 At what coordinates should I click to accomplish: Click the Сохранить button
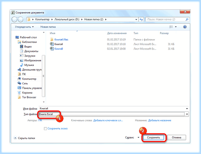click(153, 138)
